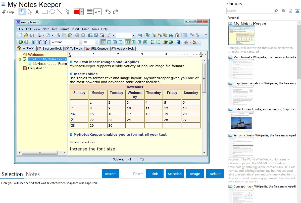
Task: Switch to the Notes tab
Action: pos(33,174)
